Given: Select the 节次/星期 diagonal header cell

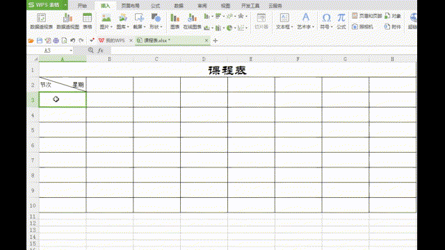Looking at the screenshot, I should coord(63,85).
